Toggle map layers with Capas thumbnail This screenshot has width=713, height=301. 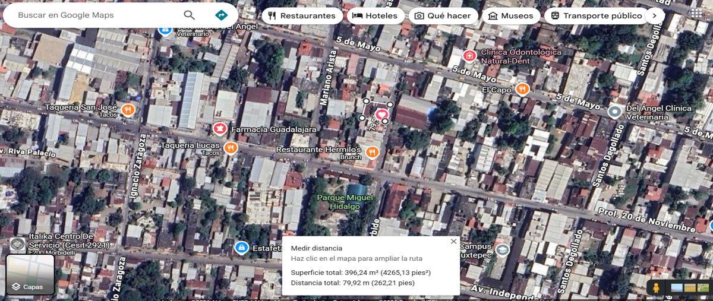(x=30, y=274)
